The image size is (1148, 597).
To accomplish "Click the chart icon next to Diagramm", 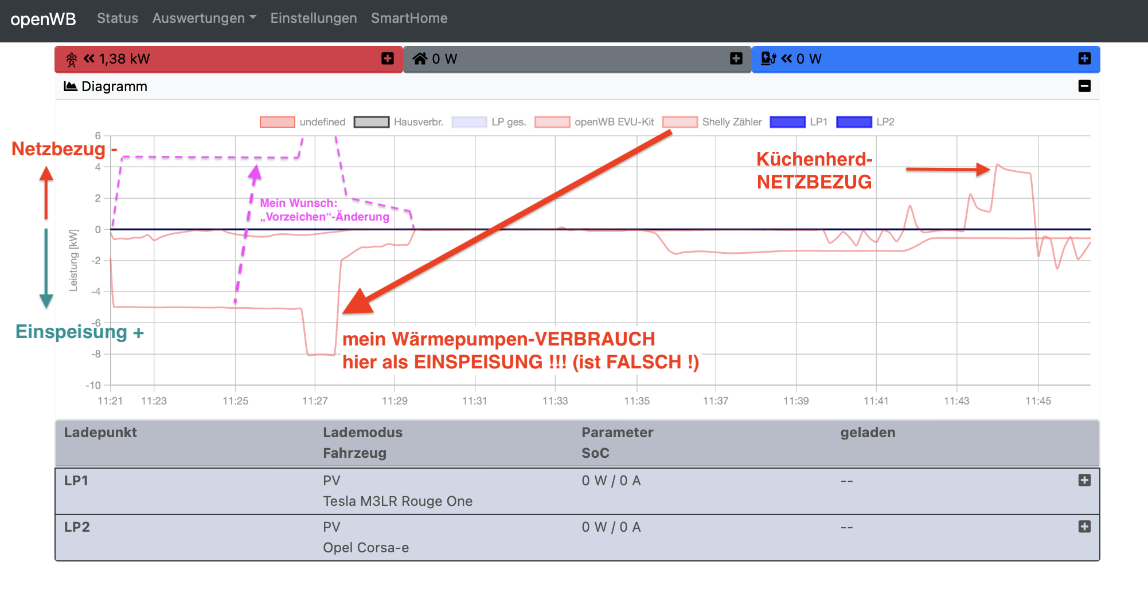I will coord(70,86).
